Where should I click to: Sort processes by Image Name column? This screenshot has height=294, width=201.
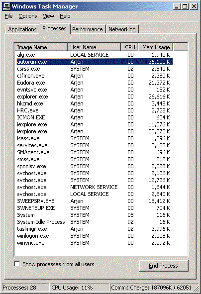pos(41,47)
